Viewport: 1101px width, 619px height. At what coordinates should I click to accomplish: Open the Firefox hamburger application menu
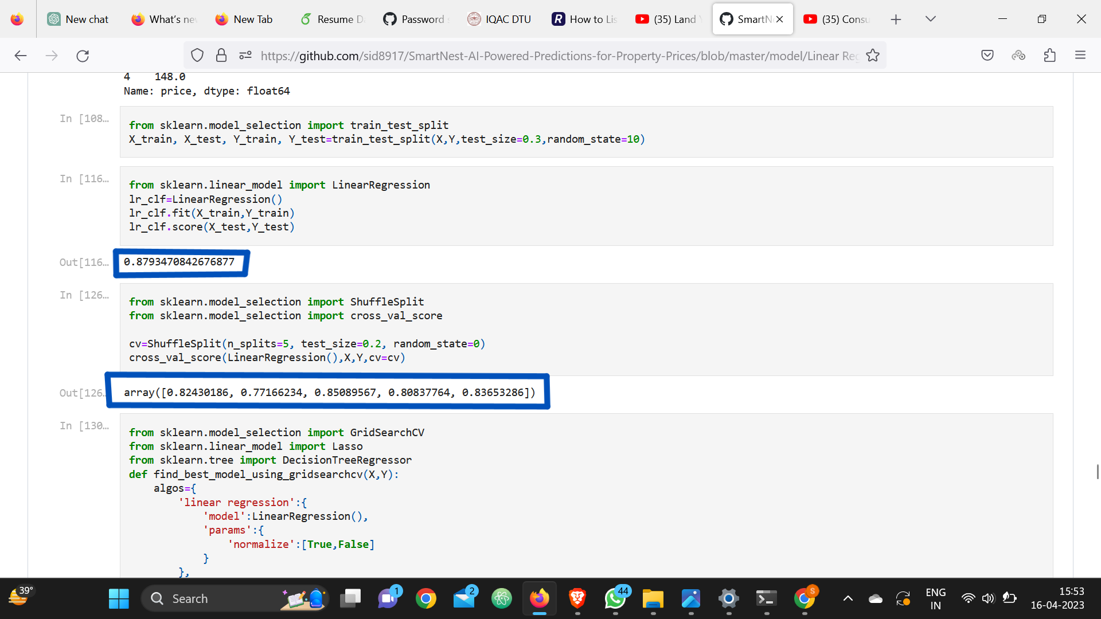(x=1080, y=56)
